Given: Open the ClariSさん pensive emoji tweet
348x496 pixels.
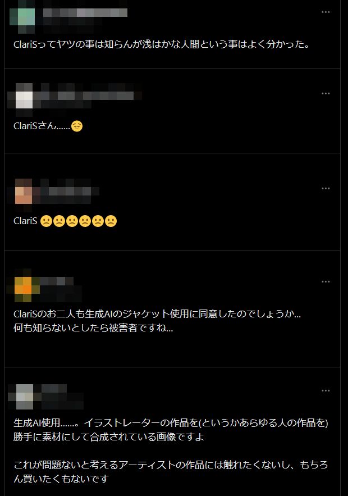Looking at the screenshot, I should click(48, 126).
